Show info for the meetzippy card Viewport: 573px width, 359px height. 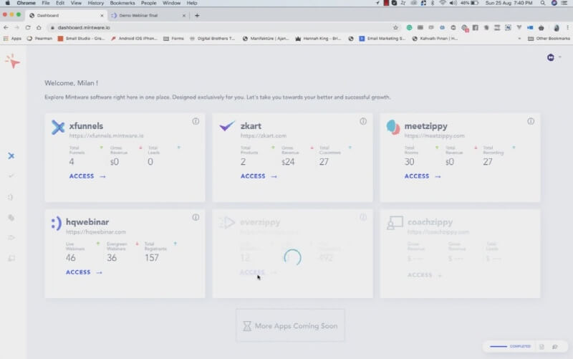tap(531, 121)
